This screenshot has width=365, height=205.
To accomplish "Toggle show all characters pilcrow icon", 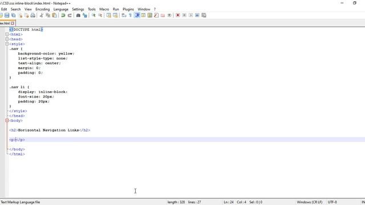I will pos(131,15).
